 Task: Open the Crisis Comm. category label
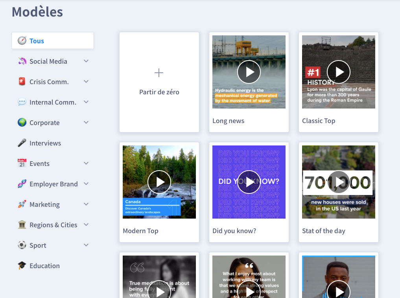(49, 82)
